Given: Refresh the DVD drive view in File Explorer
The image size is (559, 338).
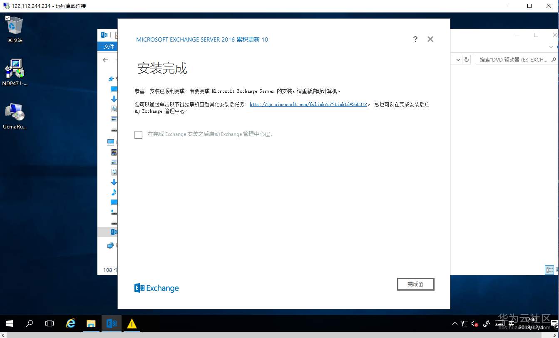Looking at the screenshot, I should coord(467,59).
